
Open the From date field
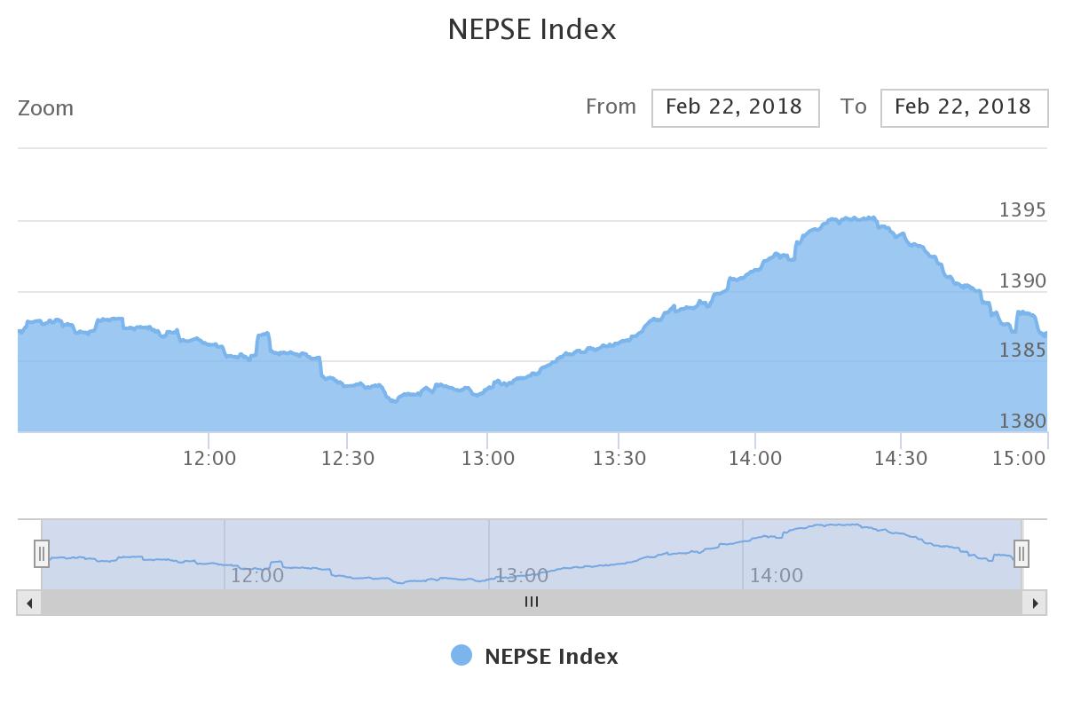(x=735, y=107)
